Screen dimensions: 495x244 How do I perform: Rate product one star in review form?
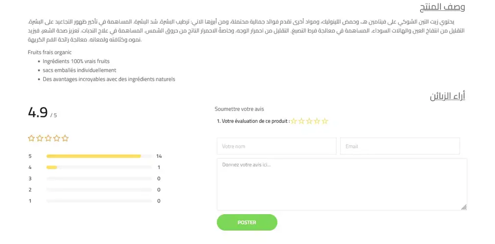coord(294,121)
